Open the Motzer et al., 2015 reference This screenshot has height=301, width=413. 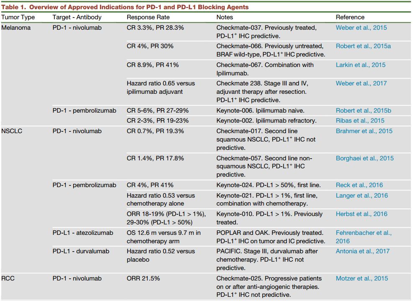pos(362,278)
